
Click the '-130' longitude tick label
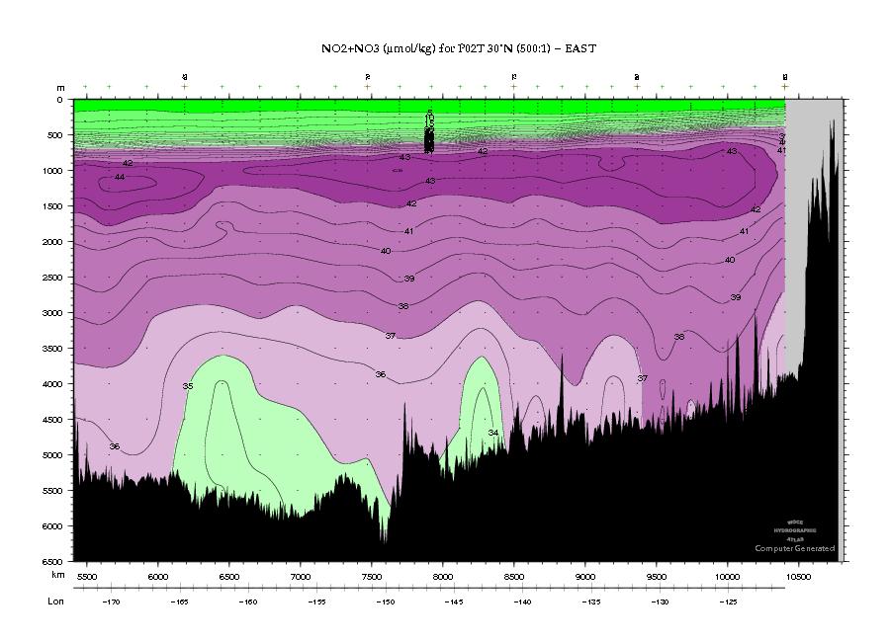pyautogui.click(x=660, y=602)
